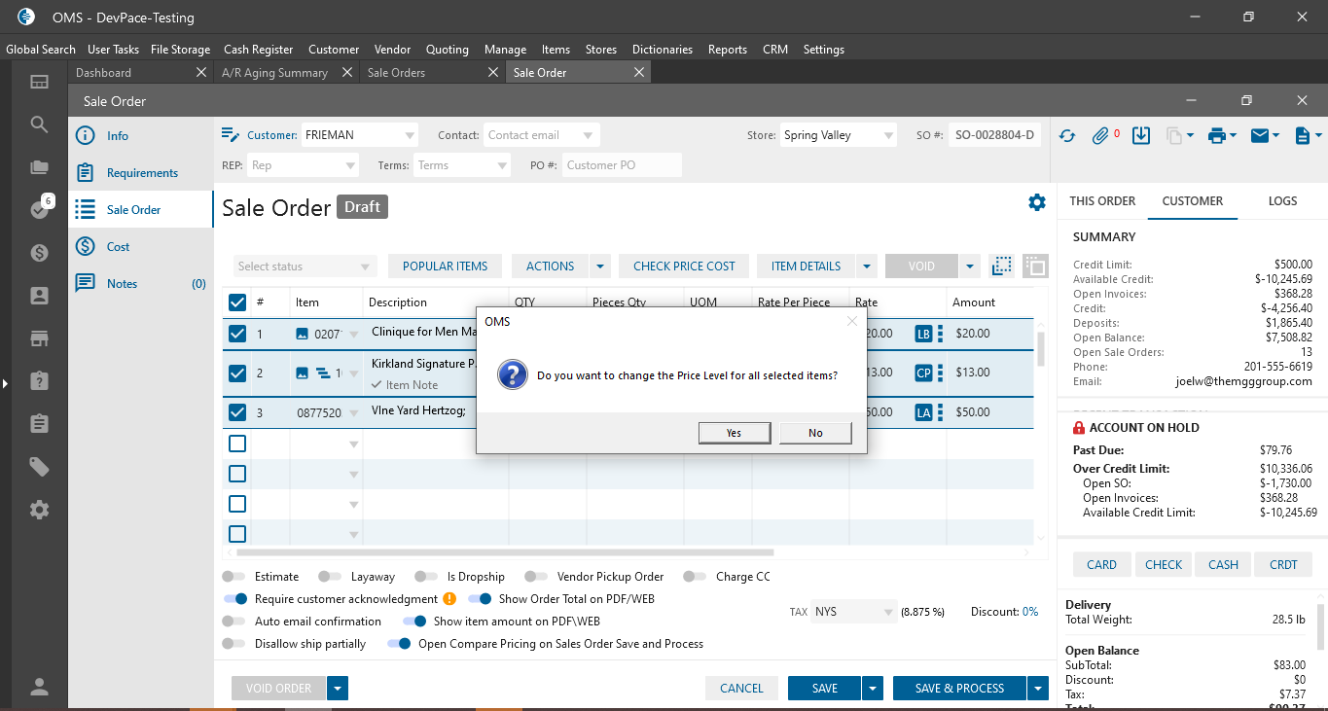
Task: Click No in the OMS dialog
Action: [x=815, y=433]
